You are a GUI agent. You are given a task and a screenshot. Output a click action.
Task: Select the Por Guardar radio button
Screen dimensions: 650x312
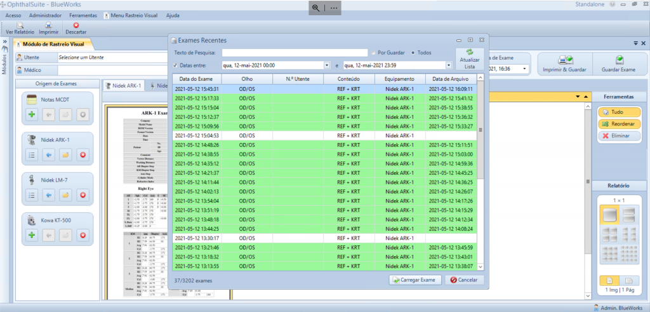374,53
